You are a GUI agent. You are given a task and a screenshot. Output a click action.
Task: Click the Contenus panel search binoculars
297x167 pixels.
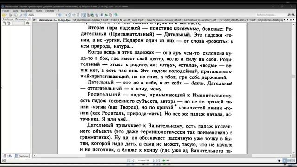(x=28, y=23)
